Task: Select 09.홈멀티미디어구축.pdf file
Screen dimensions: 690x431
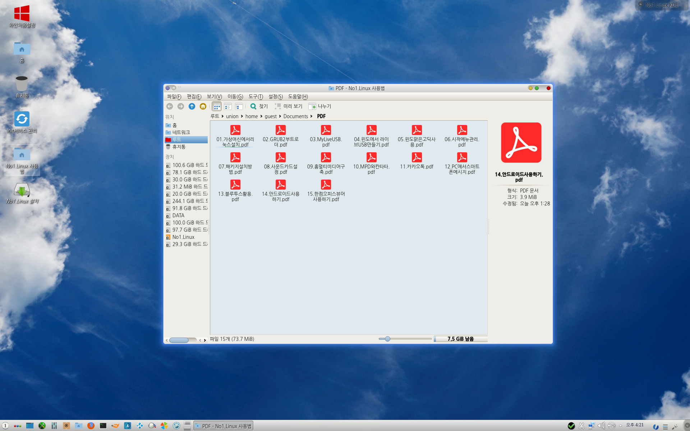Action: (326, 163)
